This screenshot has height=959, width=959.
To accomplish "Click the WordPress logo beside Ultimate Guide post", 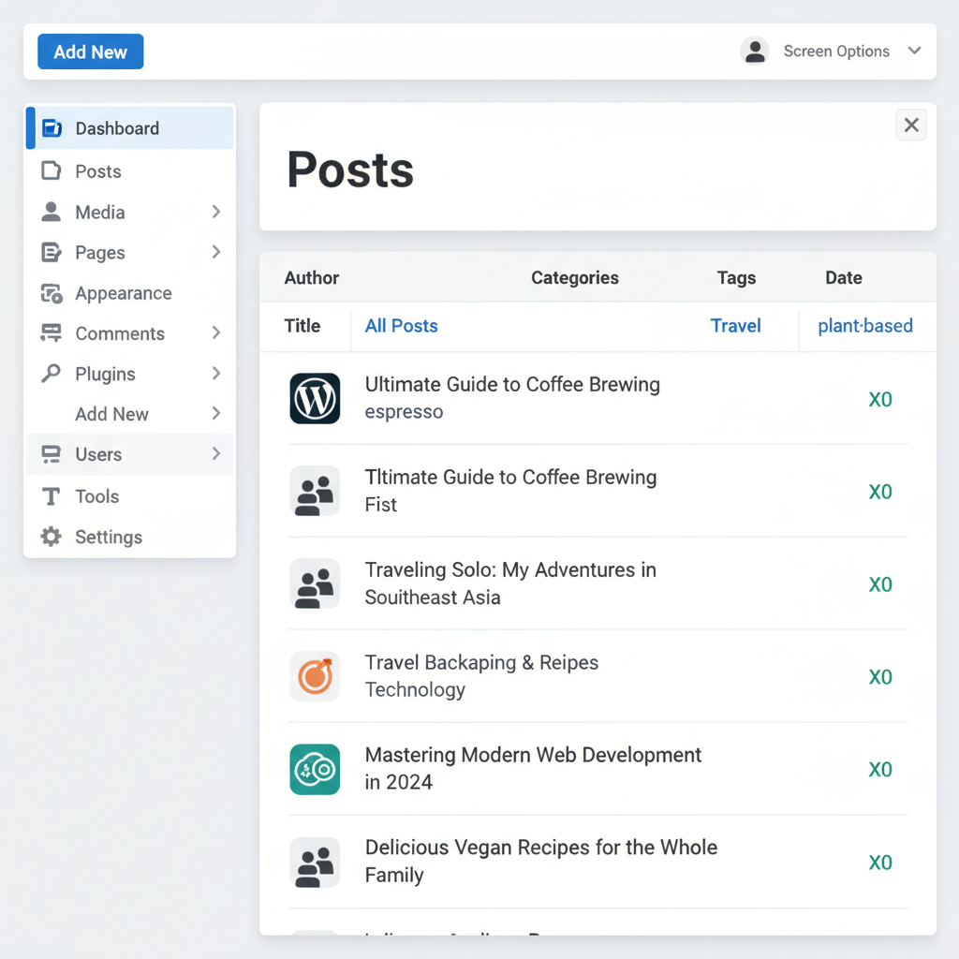I will (315, 398).
